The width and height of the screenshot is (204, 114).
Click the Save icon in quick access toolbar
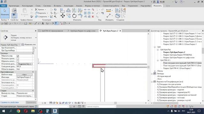[x=6, y=23]
